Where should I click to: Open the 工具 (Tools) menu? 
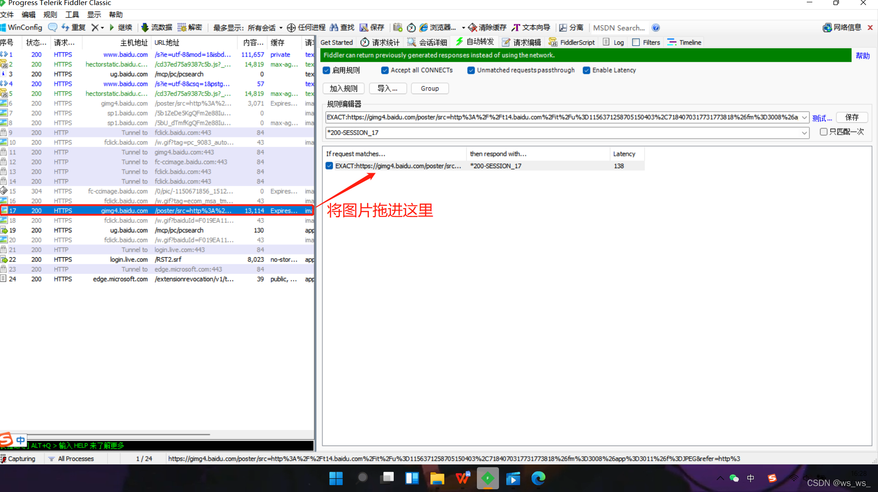pos(72,15)
